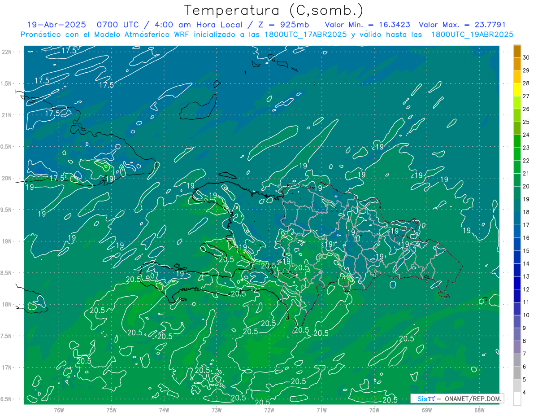Click the 20N latitude label
Screen dimensions: 538x416
coord(7,178)
